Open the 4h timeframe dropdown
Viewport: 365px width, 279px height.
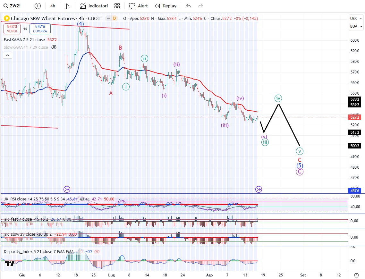(x=53, y=6)
